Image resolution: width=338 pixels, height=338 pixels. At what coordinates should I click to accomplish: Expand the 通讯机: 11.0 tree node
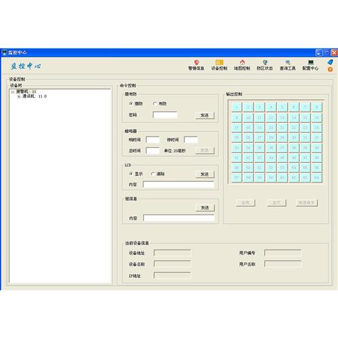(19, 97)
